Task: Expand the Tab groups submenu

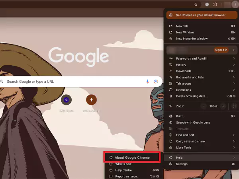Action: click(202, 84)
